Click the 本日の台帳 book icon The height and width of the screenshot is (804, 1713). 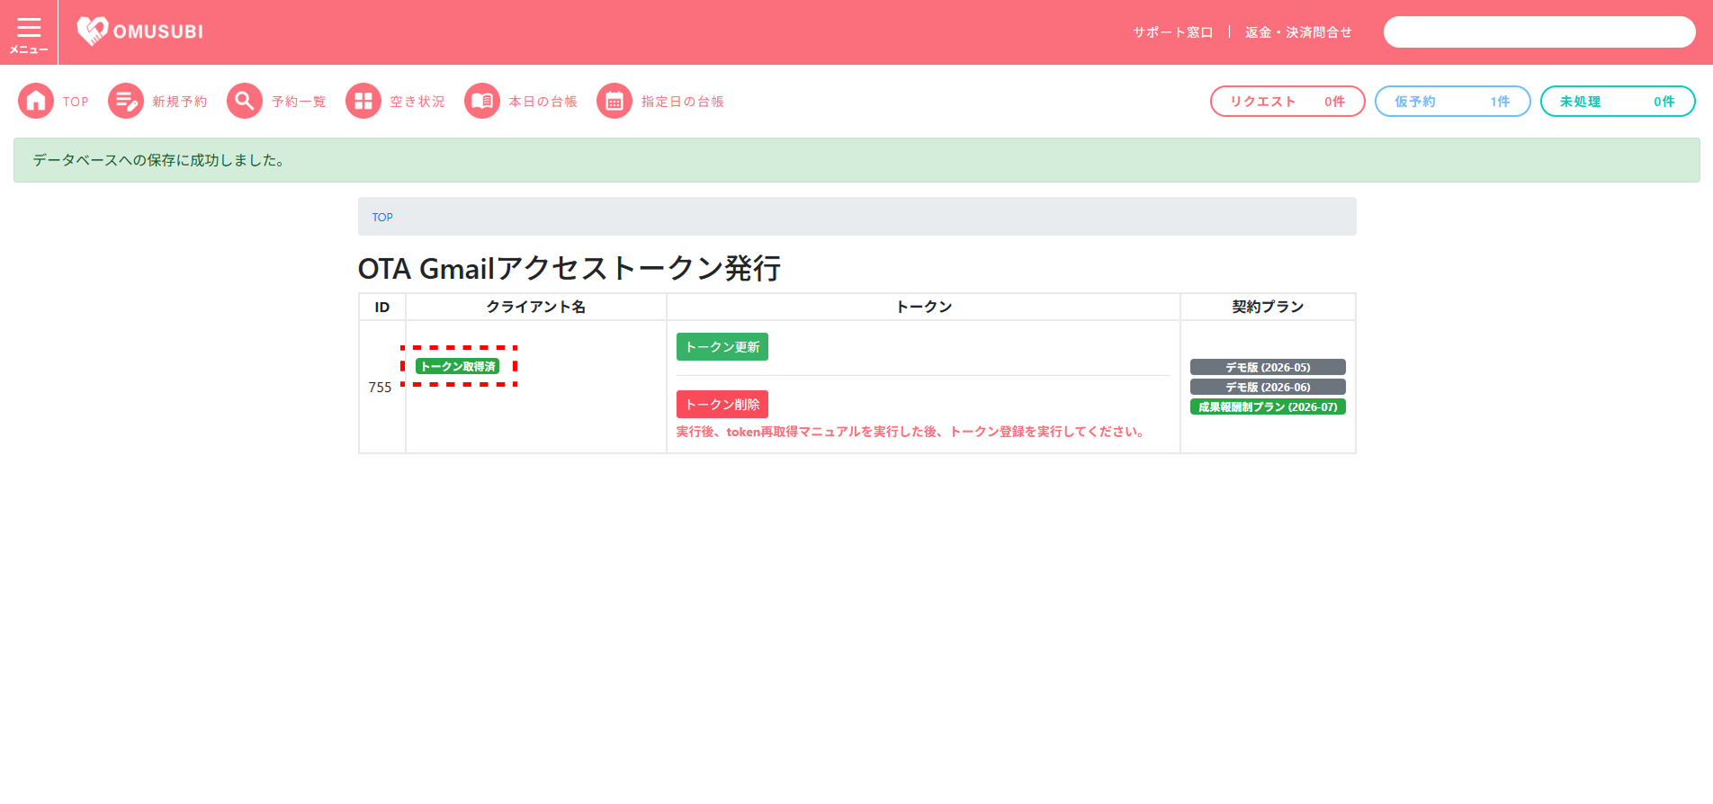[x=482, y=102]
